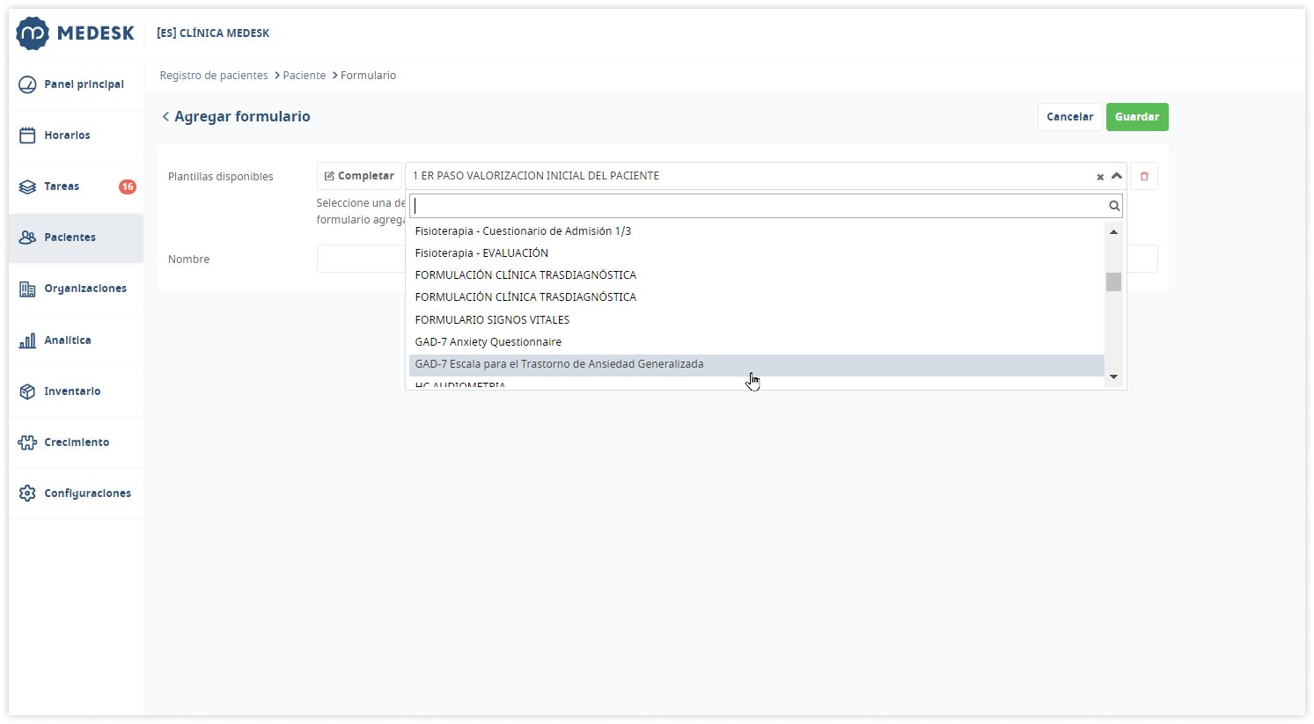
Task: Clear the selected template with the x
Action: [1100, 177]
